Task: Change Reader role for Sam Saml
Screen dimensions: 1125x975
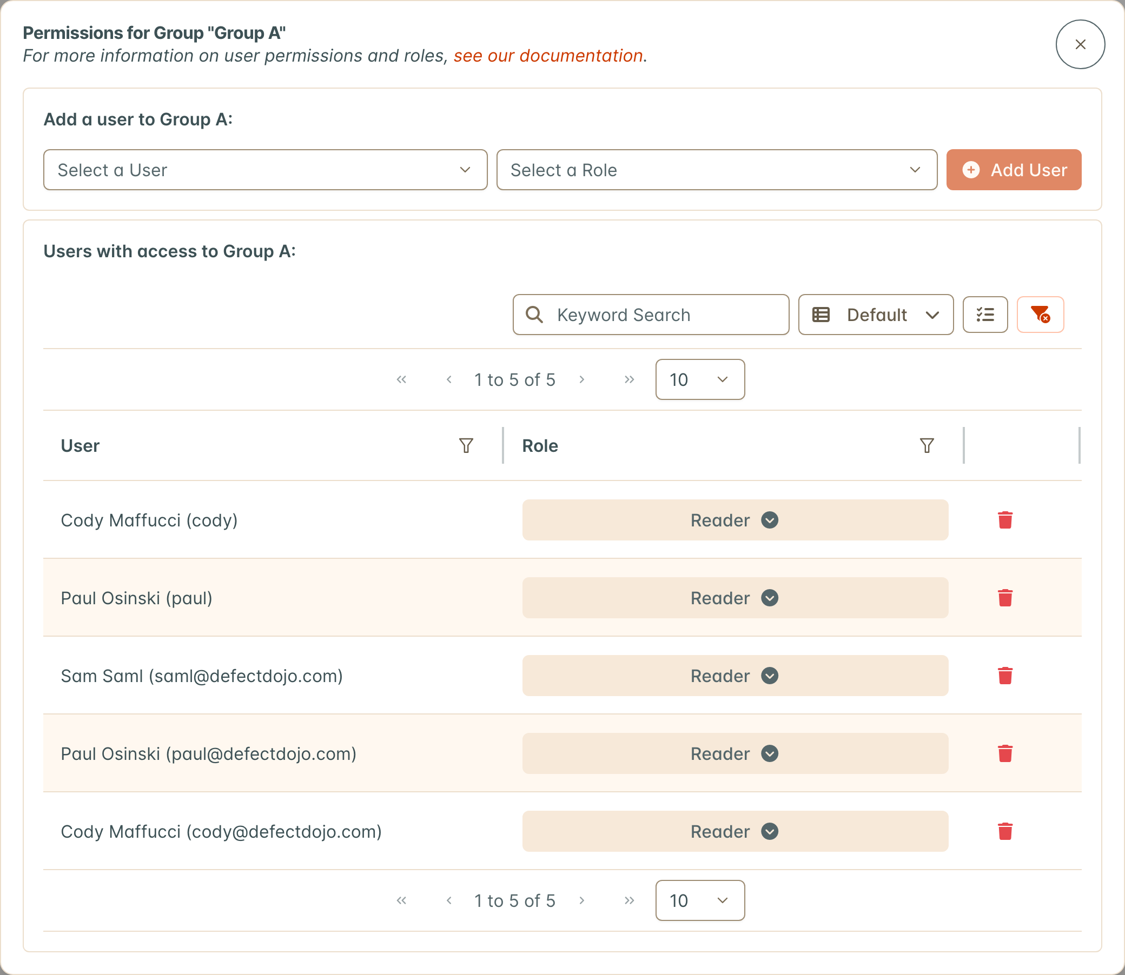Action: tap(735, 676)
